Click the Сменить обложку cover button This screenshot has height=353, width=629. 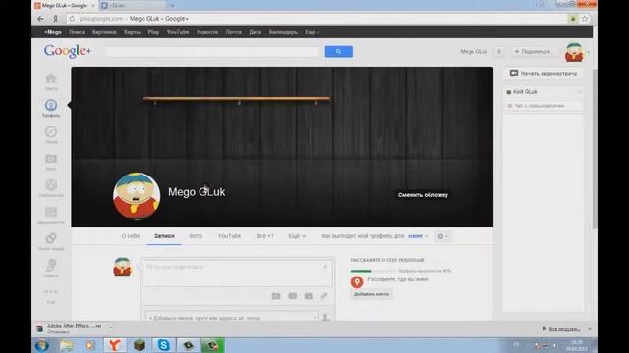coord(423,195)
